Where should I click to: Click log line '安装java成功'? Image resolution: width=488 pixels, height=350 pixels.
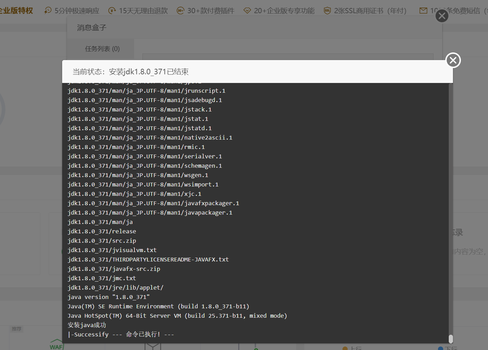tap(87, 325)
